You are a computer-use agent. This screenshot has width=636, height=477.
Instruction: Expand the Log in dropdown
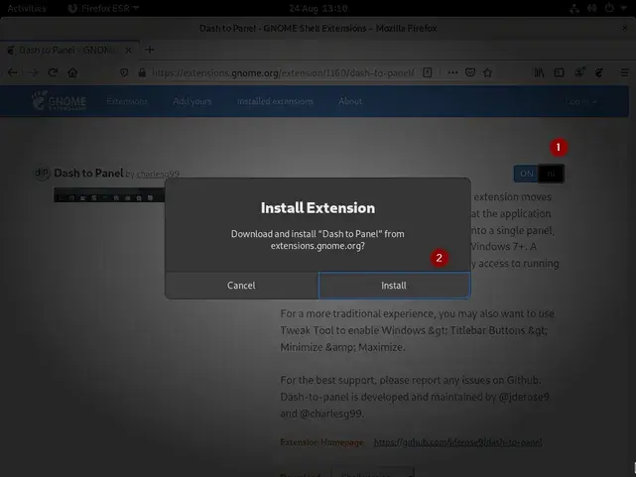(580, 102)
